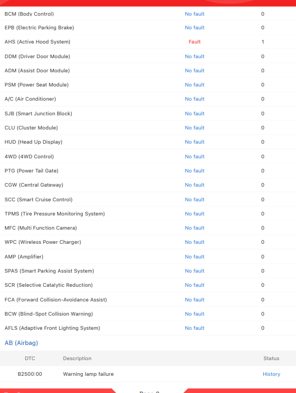Open the AB (Airbag) section heading
Screen dimensions: 296x393
pyautogui.click(x=21, y=343)
